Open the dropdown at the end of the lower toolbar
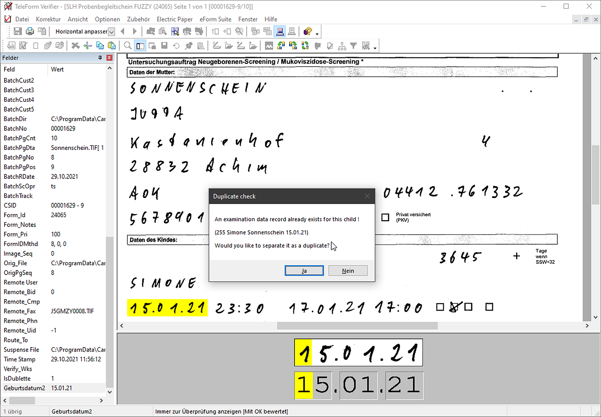601x417 pixels. click(x=375, y=48)
